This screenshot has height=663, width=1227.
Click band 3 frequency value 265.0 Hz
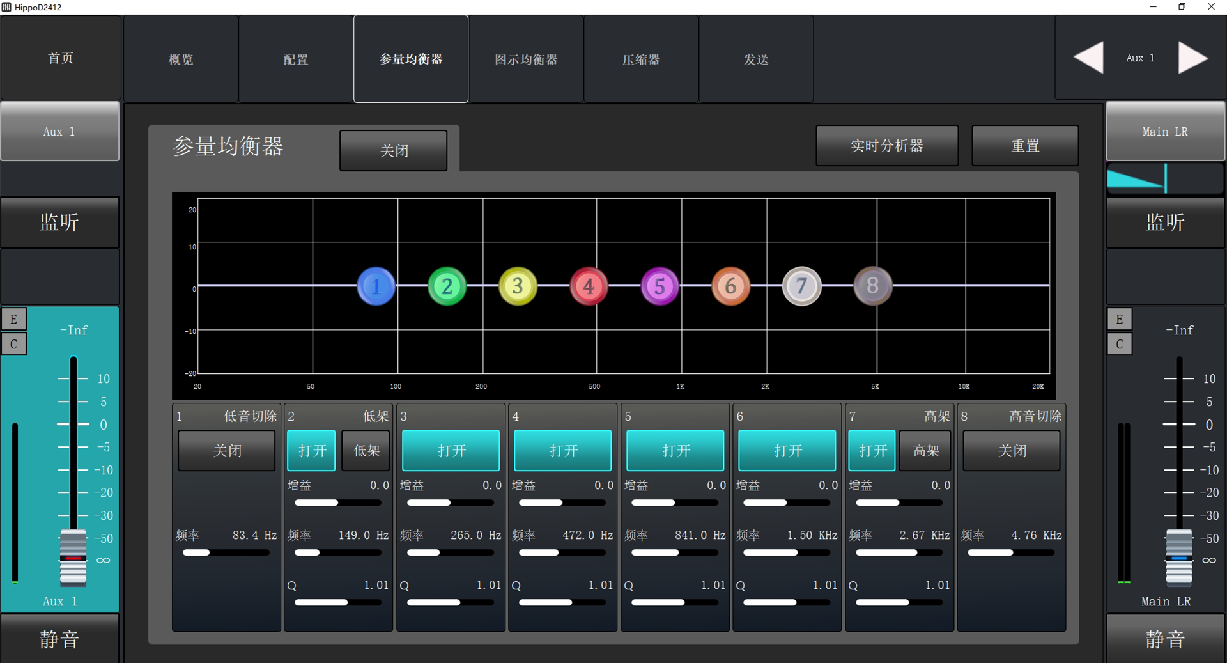click(475, 535)
